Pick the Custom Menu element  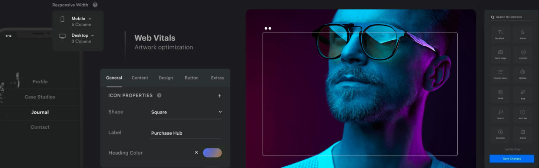pyautogui.click(x=500, y=74)
